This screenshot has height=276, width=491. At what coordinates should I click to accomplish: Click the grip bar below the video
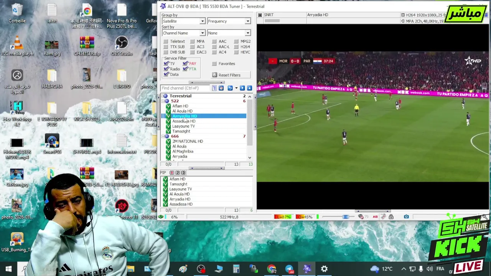pyautogui.click(x=372, y=211)
